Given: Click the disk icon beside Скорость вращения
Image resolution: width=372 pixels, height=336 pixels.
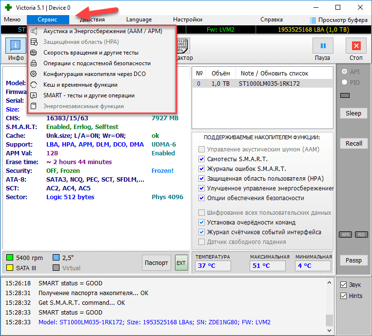Looking at the screenshot, I should click(34, 53).
